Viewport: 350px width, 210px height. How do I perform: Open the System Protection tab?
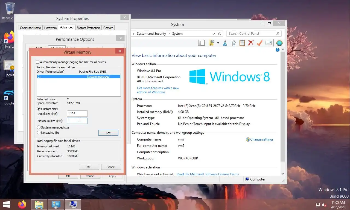[x=88, y=28]
